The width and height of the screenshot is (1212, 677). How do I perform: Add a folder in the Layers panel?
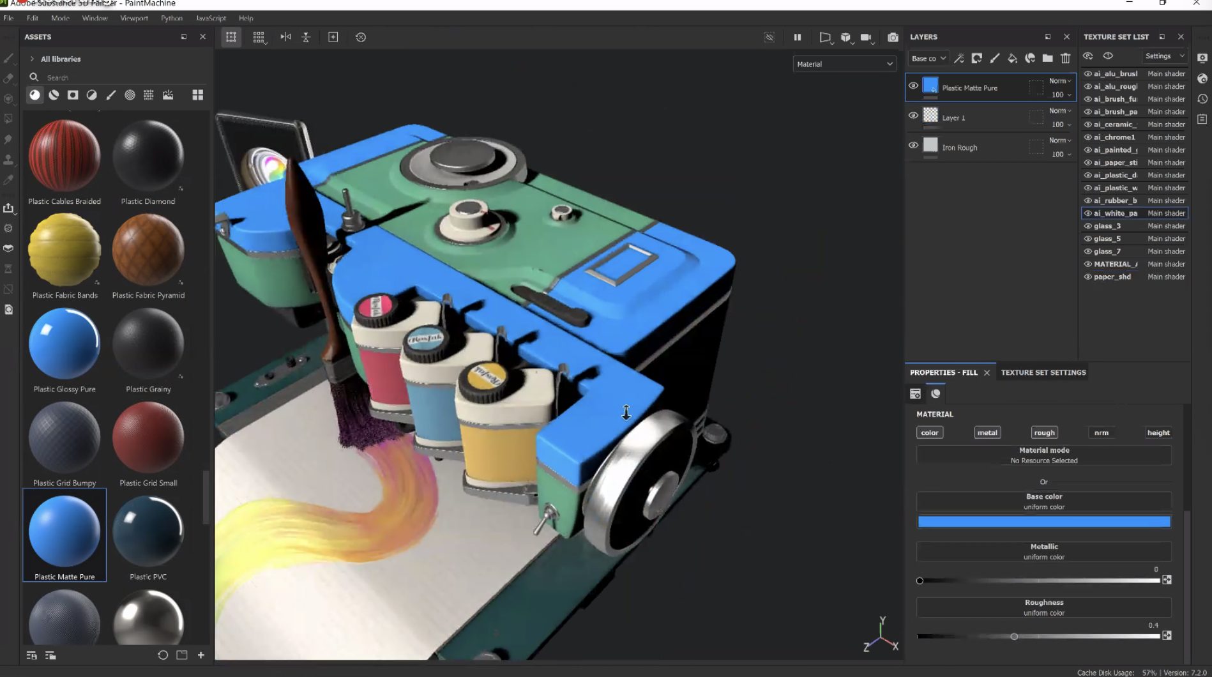tap(1047, 59)
